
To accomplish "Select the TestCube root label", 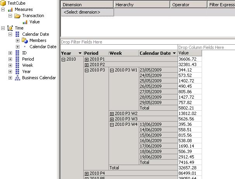I will (x=17, y=3).
